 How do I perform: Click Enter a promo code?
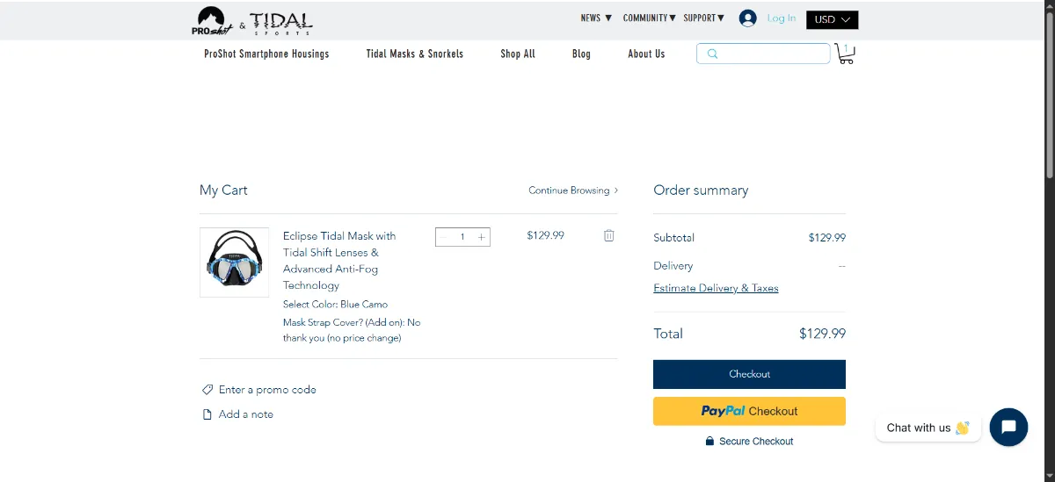(267, 390)
